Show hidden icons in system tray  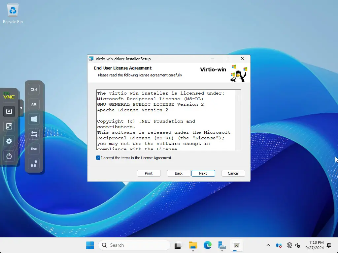268,245
